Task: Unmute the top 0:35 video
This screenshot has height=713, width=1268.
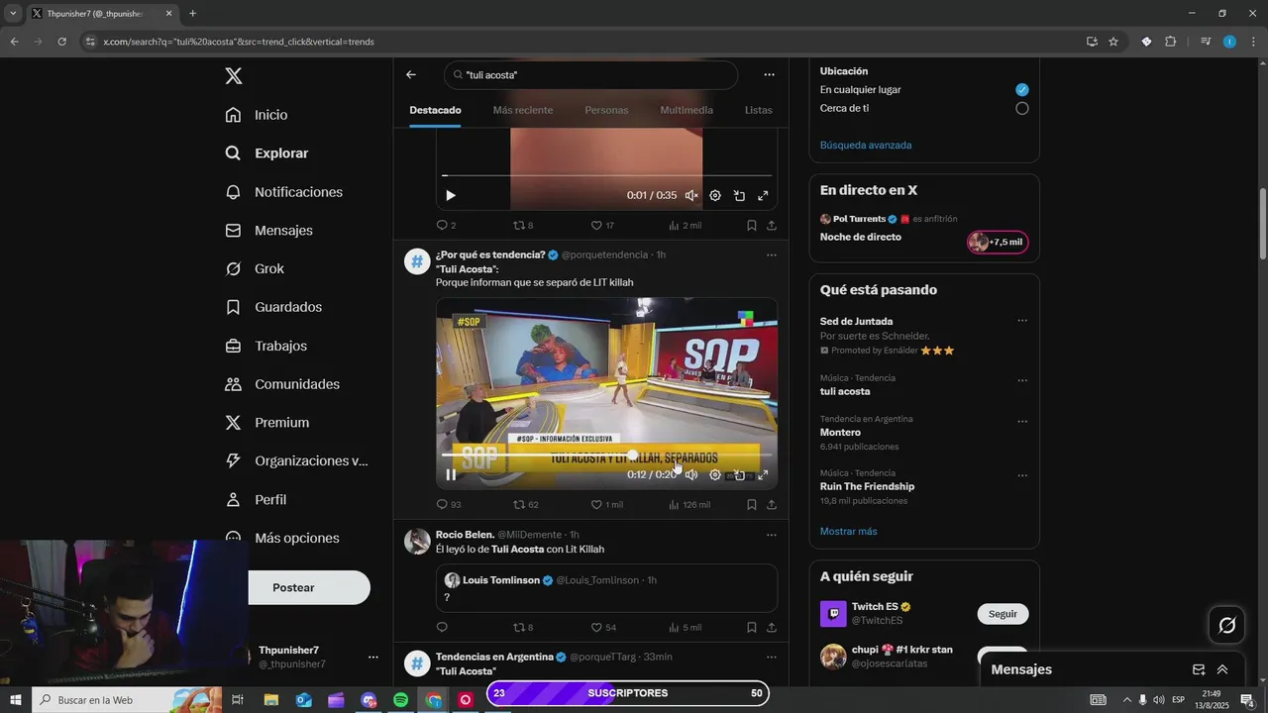Action: point(691,196)
